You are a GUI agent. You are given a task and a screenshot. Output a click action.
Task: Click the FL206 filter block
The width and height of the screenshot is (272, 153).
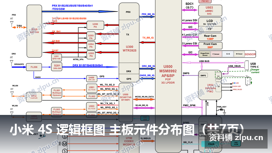34,67
